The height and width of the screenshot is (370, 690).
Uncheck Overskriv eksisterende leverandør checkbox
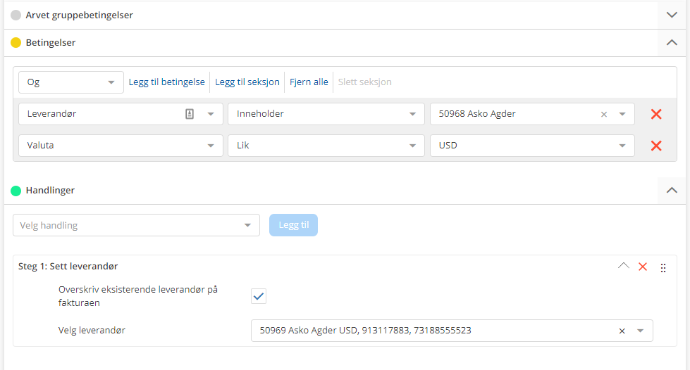pyautogui.click(x=259, y=296)
